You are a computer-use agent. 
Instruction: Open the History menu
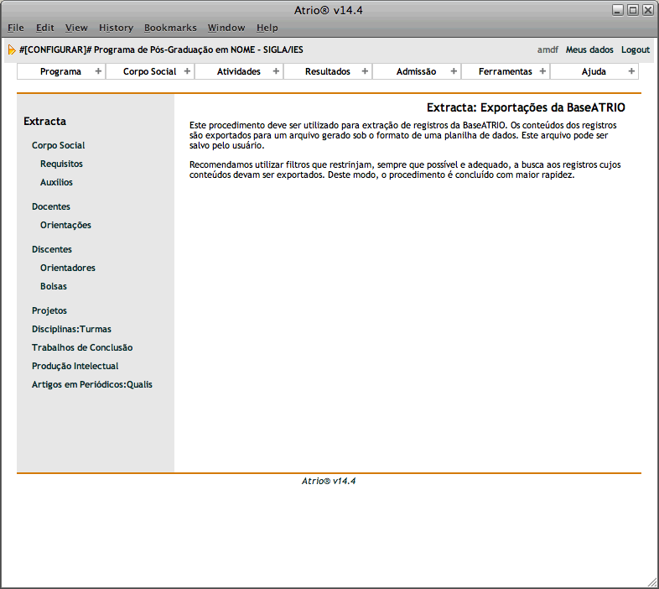pyautogui.click(x=116, y=28)
